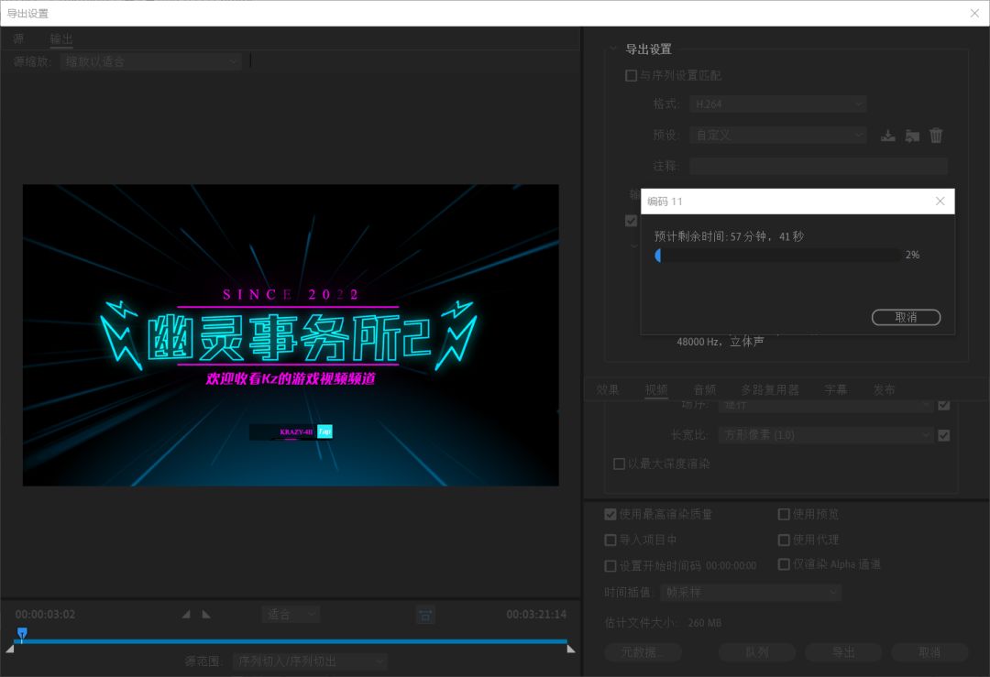
Task: Open the 源缩放 缩放以适合 dropdown
Action: pyautogui.click(x=151, y=61)
